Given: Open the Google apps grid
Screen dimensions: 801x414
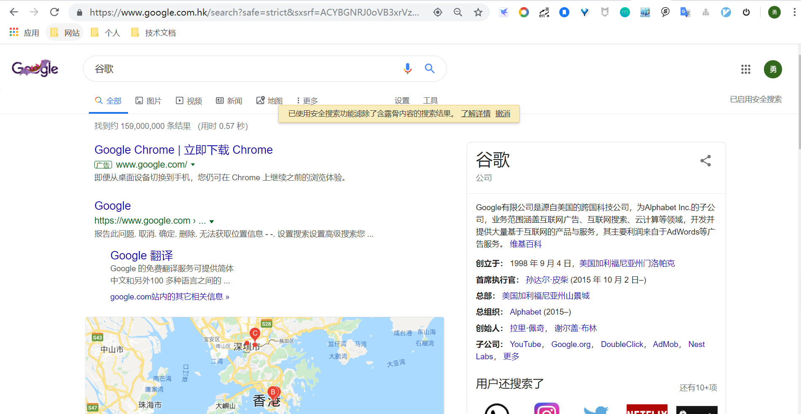Looking at the screenshot, I should 746,69.
